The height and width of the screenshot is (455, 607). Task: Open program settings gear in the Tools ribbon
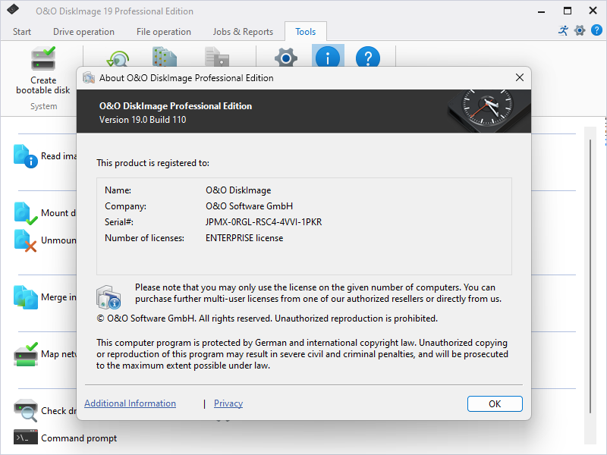(286, 58)
